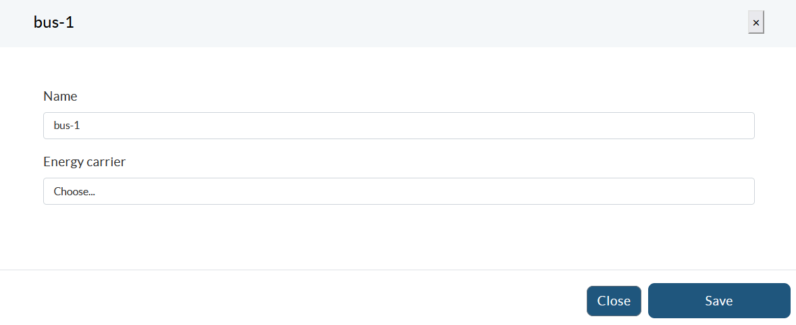796x325 pixels.
Task: Dismiss the bus-1 dialog with the × icon
Action: click(755, 23)
